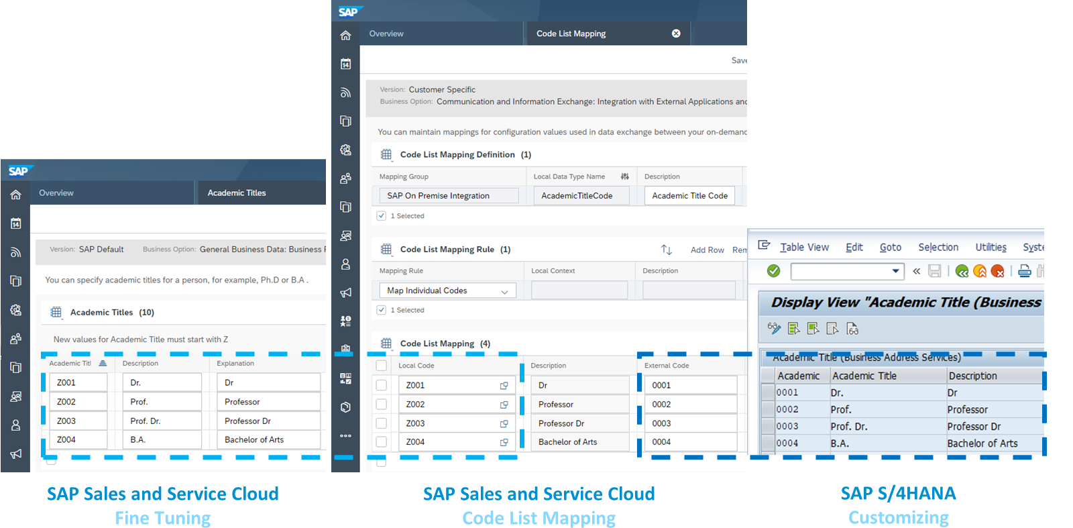Toggle '1 Selected' checkbox under Mapping Group
The image size is (1073, 528).
[381, 216]
